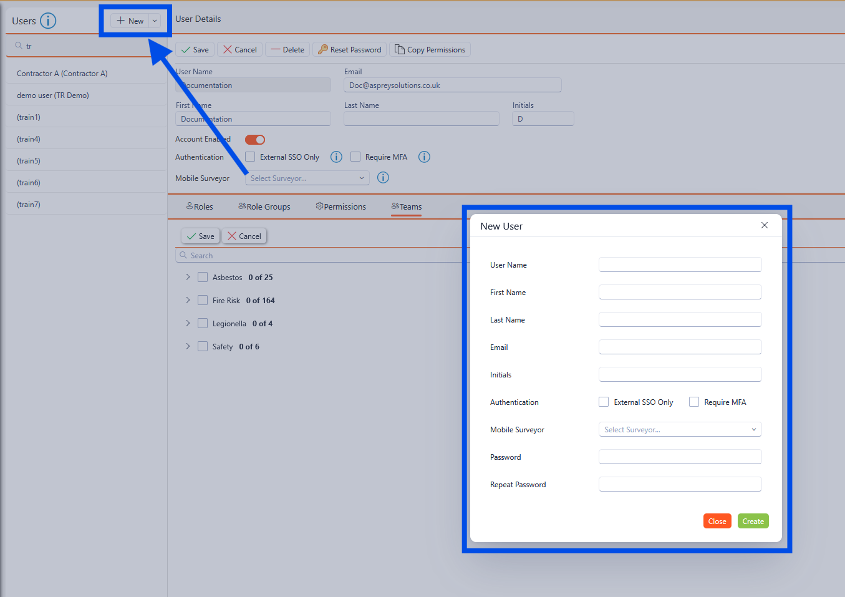845x597 pixels.
Task: Enable Require MFA in New User dialog
Action: [x=694, y=402]
